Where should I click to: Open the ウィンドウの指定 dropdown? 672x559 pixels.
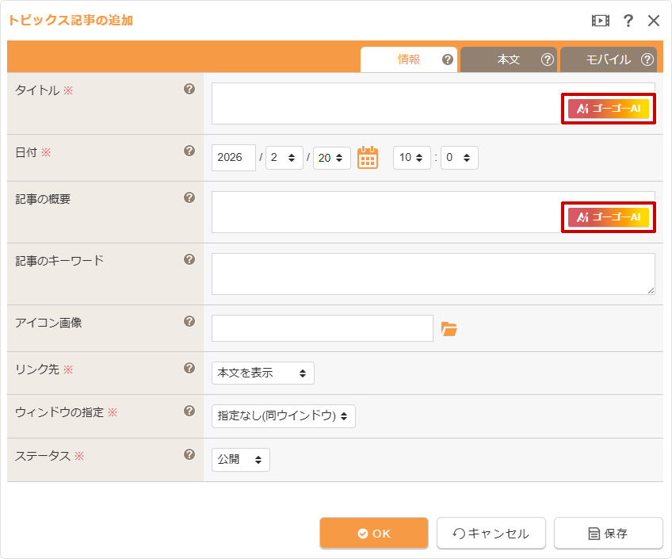coord(283,415)
